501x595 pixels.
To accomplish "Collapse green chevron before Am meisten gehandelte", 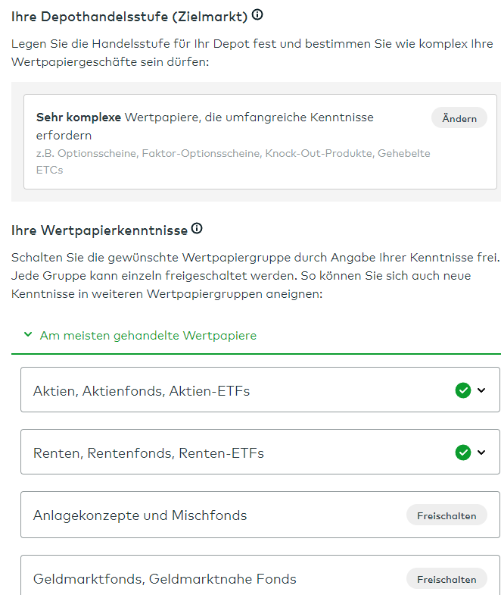I will pos(28,335).
